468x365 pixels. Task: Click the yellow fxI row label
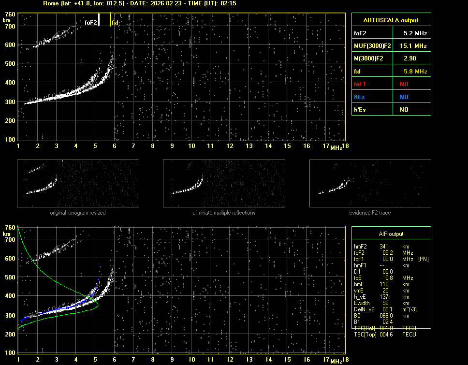358,72
